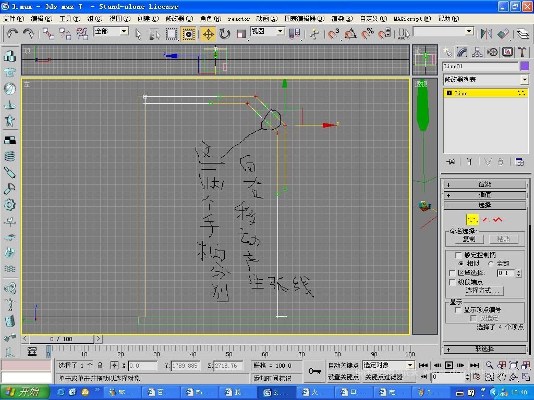The width and height of the screenshot is (534, 400).
Task: Select the 相似 radio button
Action: (461, 264)
